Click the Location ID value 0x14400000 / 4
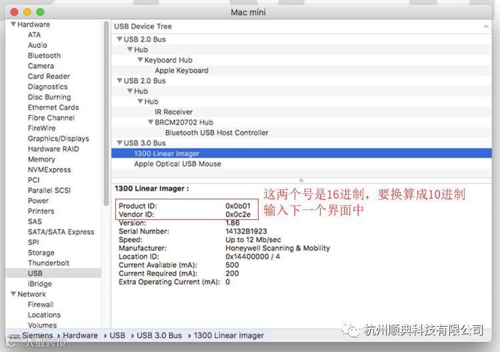The height and width of the screenshot is (352, 500). pos(253,257)
